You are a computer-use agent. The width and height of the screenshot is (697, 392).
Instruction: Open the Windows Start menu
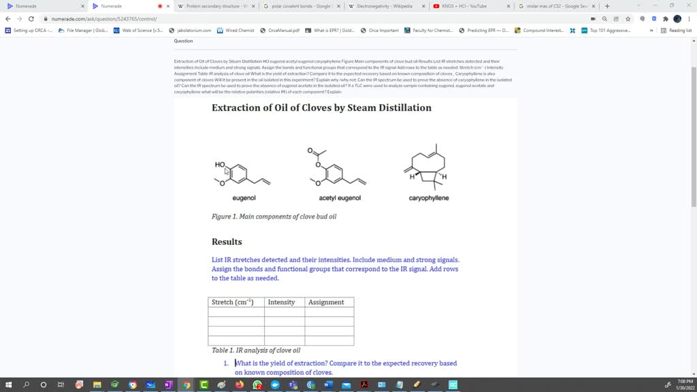pyautogui.click(x=7, y=385)
